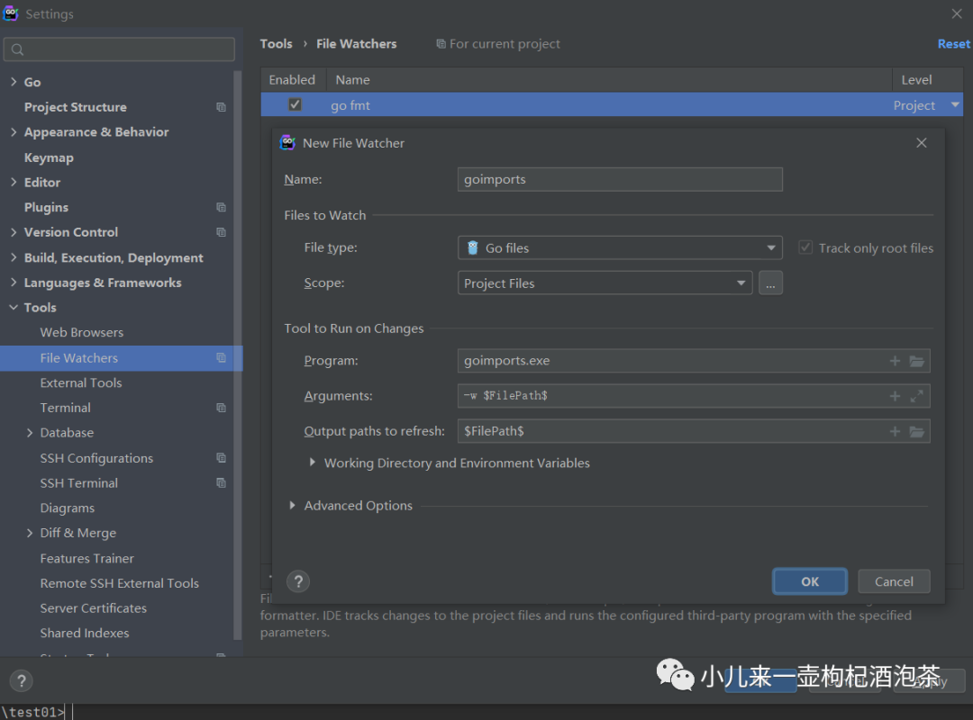This screenshot has width=973, height=720.
Task: Open Server Certificates settings page
Action: (x=93, y=607)
